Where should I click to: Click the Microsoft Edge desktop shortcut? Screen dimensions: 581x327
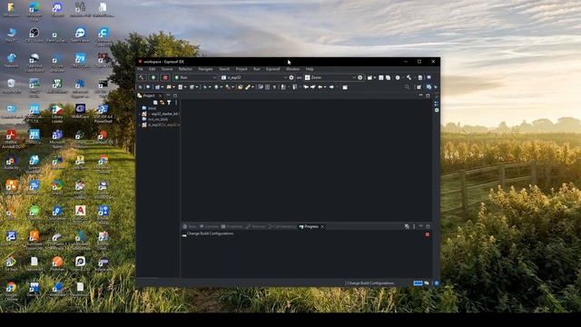(x=34, y=10)
